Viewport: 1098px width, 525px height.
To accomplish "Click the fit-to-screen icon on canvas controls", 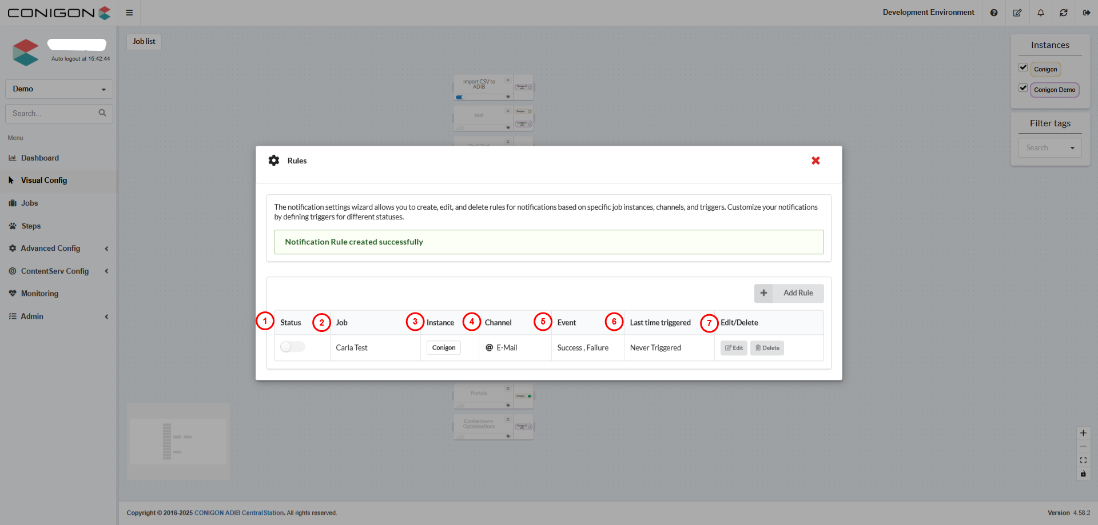I will coord(1083,460).
